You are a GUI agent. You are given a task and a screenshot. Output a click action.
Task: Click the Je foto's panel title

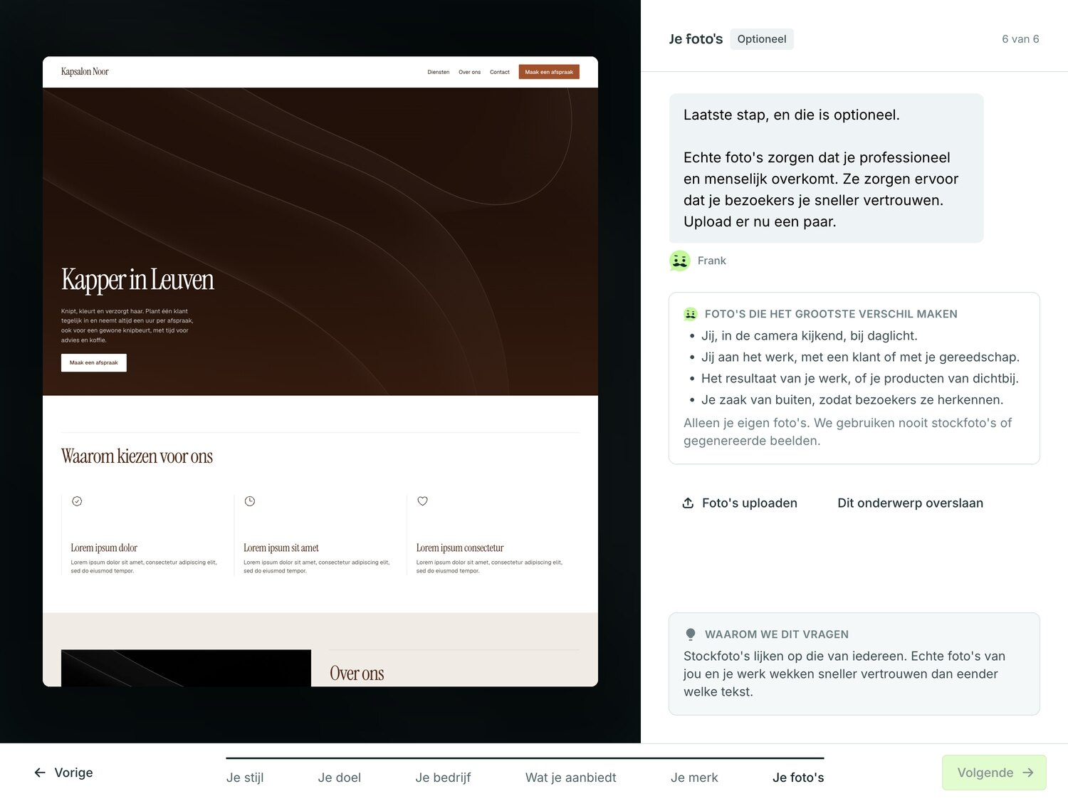(x=696, y=39)
